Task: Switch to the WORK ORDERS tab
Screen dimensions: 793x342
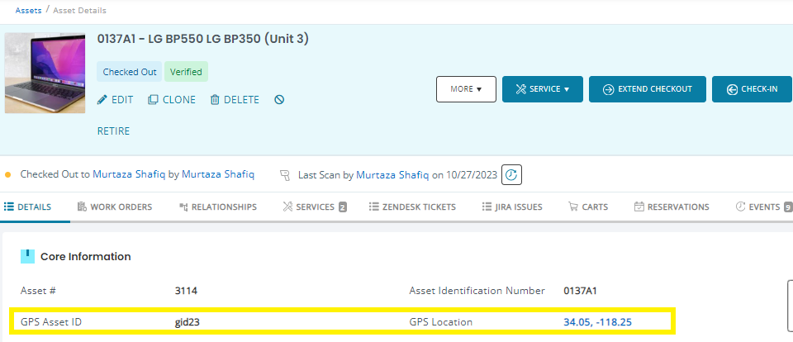Action: pos(114,207)
